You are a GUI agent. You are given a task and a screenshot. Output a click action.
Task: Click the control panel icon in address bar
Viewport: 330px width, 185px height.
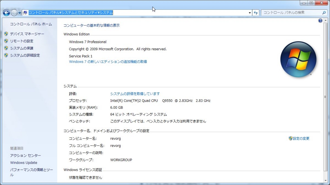(x=25, y=13)
